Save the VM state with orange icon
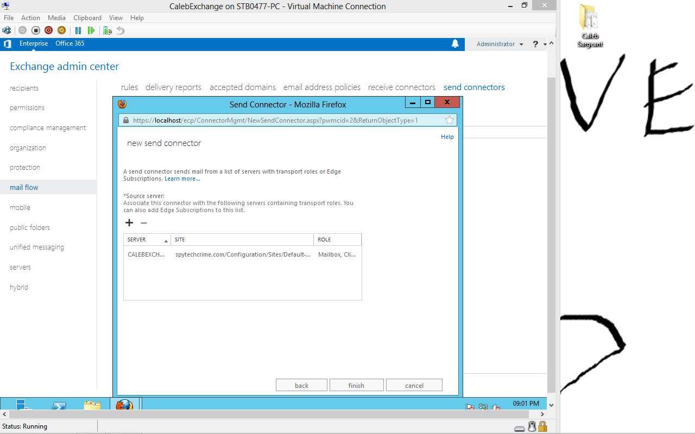The image size is (695, 434). pyautogui.click(x=61, y=30)
